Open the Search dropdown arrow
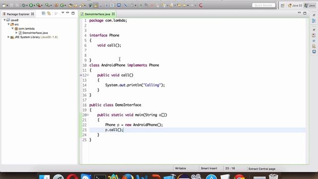The image size is (318, 179). click(x=85, y=5)
